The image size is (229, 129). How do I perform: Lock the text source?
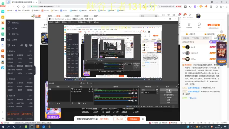[92, 89]
